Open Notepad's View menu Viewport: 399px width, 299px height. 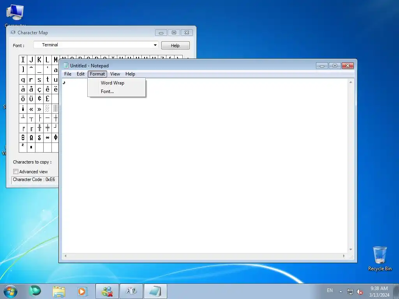tap(115, 74)
